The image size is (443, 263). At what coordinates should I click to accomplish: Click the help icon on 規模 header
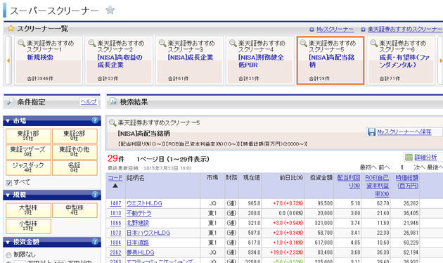pyautogui.click(x=95, y=195)
